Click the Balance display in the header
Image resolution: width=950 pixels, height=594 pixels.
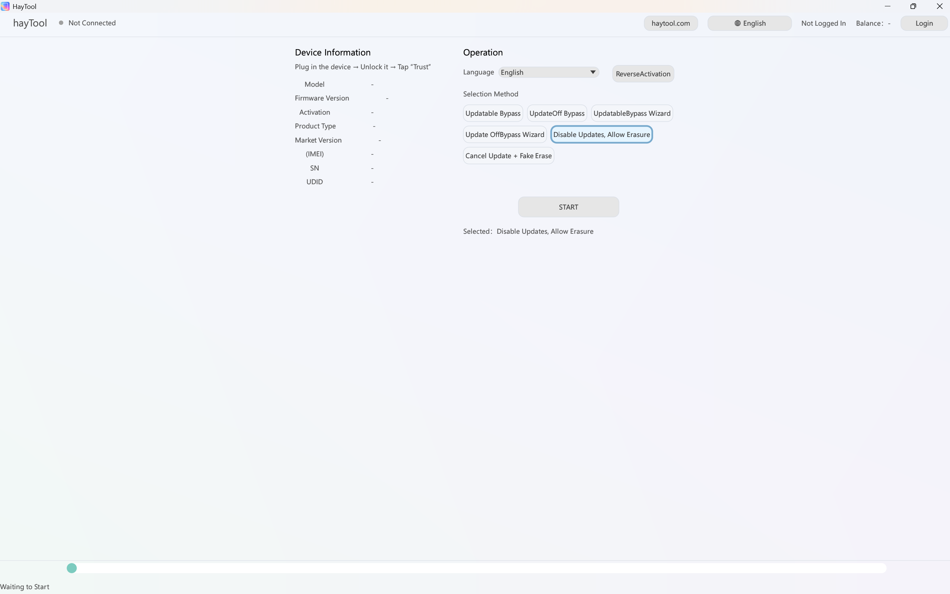873,23
